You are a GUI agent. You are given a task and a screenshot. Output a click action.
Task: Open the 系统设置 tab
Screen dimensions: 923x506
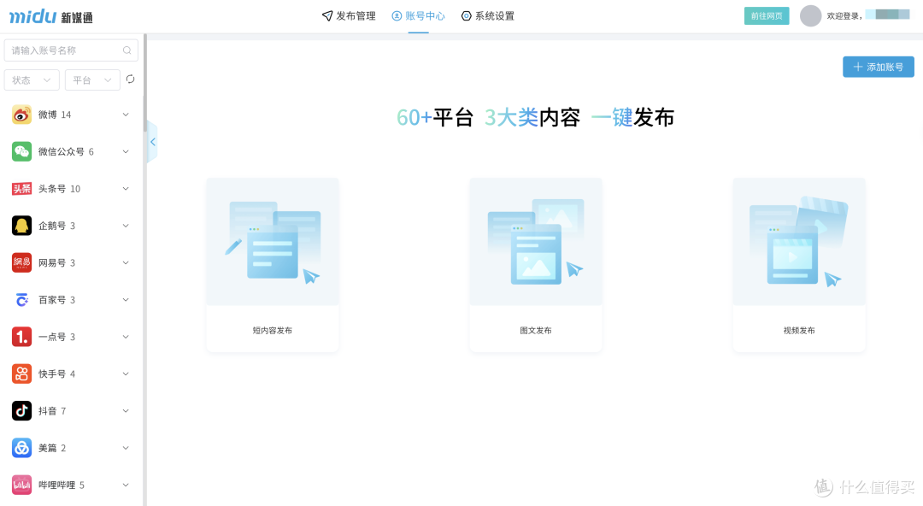point(488,16)
